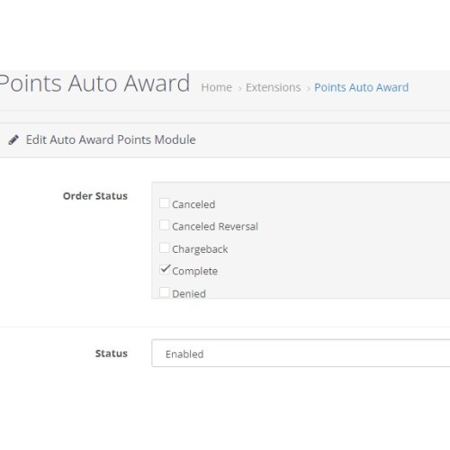The image size is (450, 450).
Task: Open the Extensions breadcrumb link
Action: (x=274, y=87)
